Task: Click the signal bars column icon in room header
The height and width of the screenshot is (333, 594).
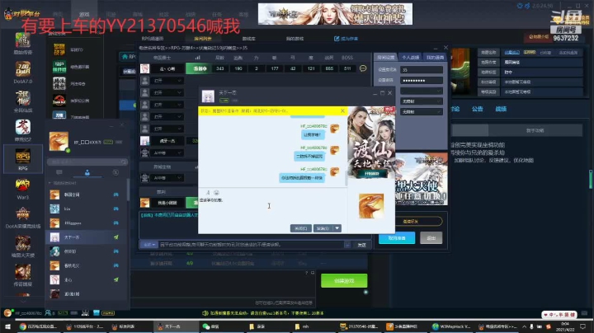Action: click(197, 58)
